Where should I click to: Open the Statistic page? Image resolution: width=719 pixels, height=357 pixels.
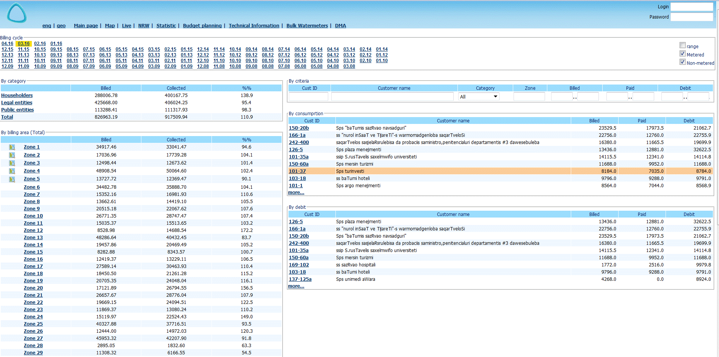click(x=166, y=26)
